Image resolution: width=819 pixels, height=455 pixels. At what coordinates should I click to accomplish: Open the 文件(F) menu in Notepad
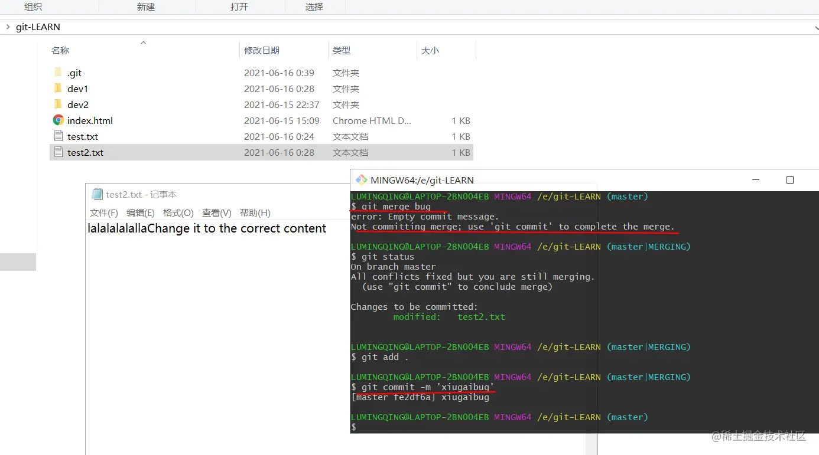(104, 213)
